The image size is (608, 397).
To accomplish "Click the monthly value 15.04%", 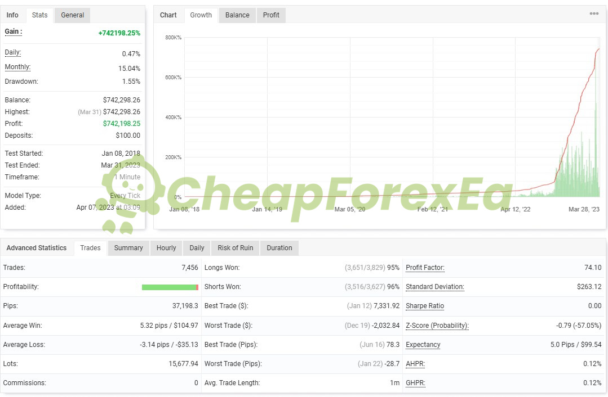I will tap(129, 69).
